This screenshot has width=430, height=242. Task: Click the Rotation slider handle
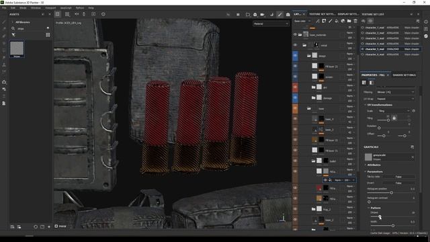tap(379, 128)
